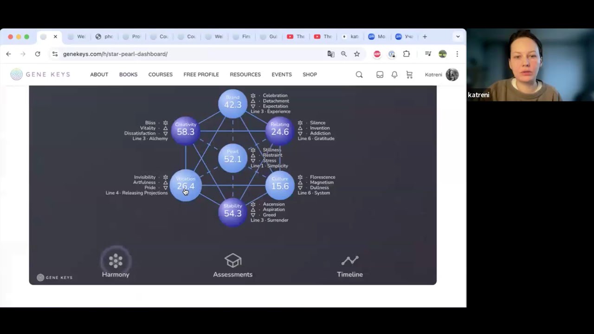Screen dimensions: 594x334
Task: Click the "Line 6 · Gratitude" label
Action: (316, 139)
